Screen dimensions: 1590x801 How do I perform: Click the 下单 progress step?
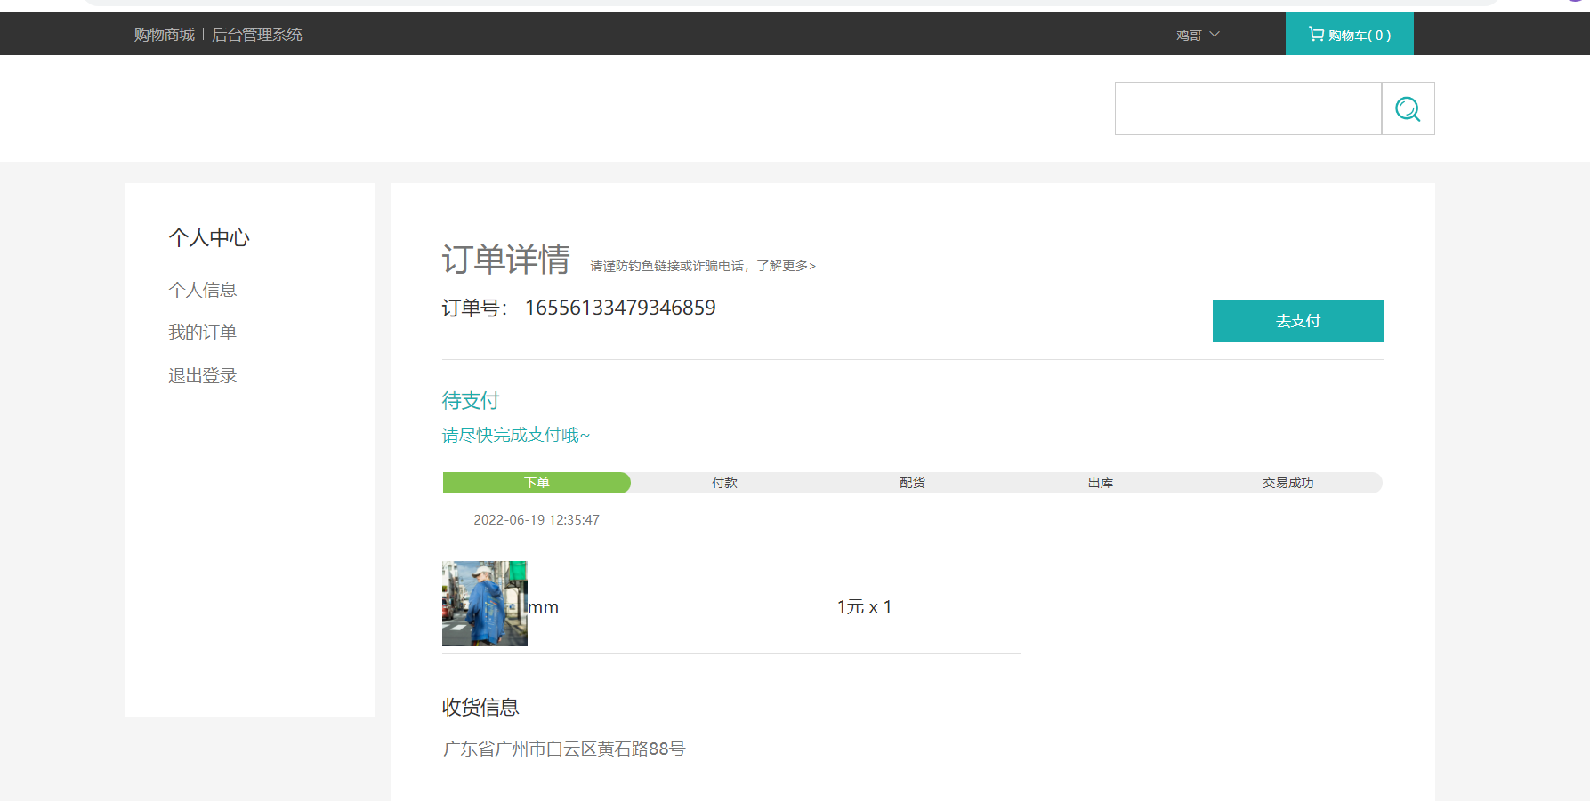(537, 483)
